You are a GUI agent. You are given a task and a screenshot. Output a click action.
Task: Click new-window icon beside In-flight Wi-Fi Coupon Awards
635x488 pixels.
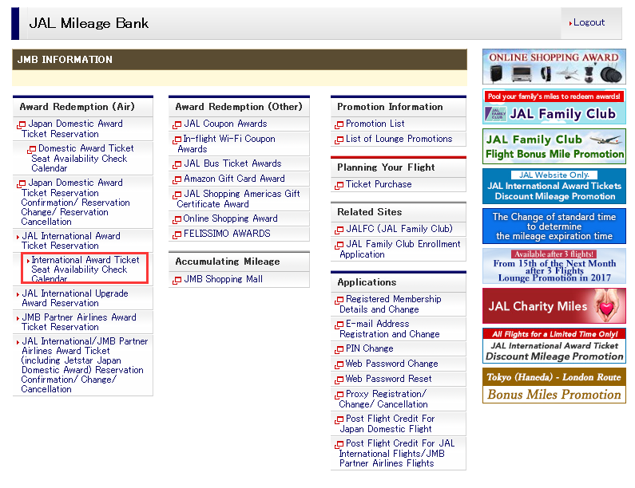(x=177, y=140)
